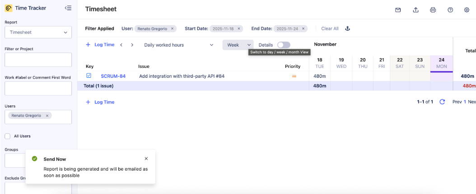Image resolution: width=476 pixels, height=194 pixels.
Task: Click the medium priority icon for SCRUM-84
Action: point(294,76)
